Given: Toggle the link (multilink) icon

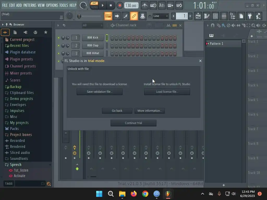Looking at the screenshot, I should tap(134, 16).
